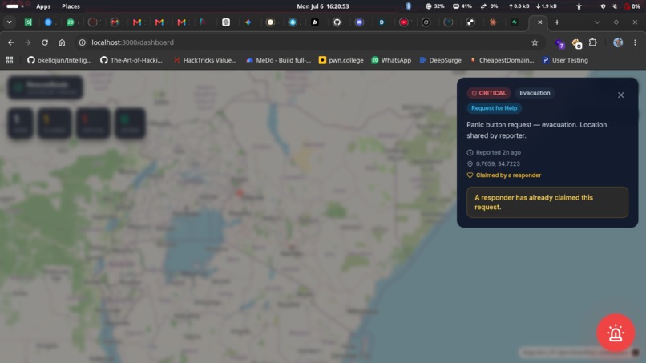The width and height of the screenshot is (646, 363).
Task: Click the CPU 32% indicator
Action: [x=434, y=6]
